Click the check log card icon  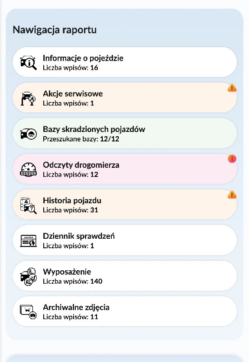click(x=28, y=241)
